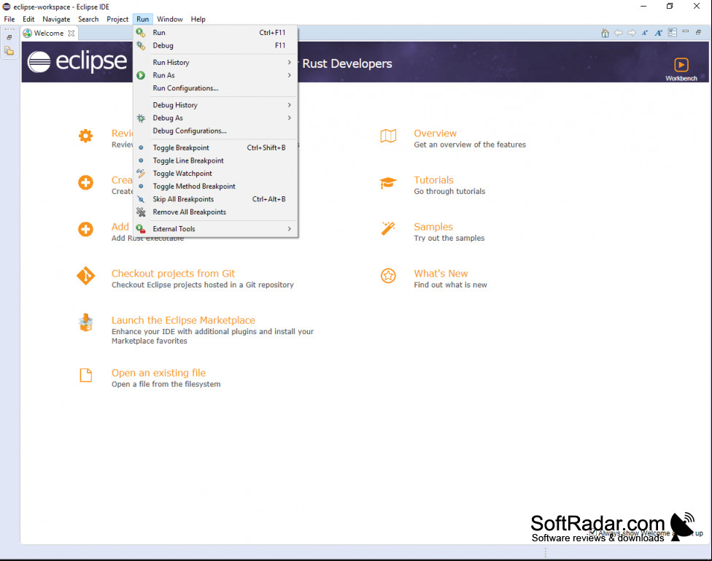Open the Help menu

point(198,19)
